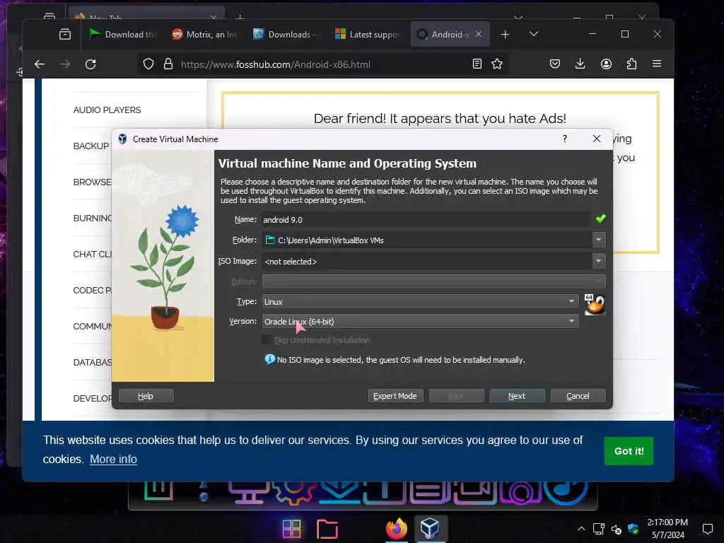Open Windows Start menu on taskbar
This screenshot has width=724, height=543.
tap(292, 529)
